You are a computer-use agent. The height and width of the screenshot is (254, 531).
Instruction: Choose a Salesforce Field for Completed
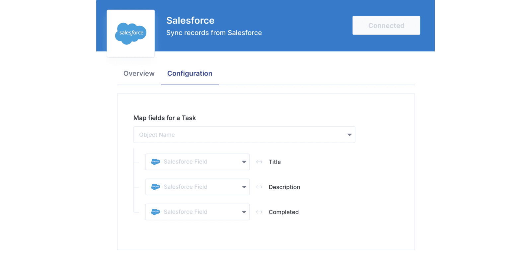coord(197,212)
